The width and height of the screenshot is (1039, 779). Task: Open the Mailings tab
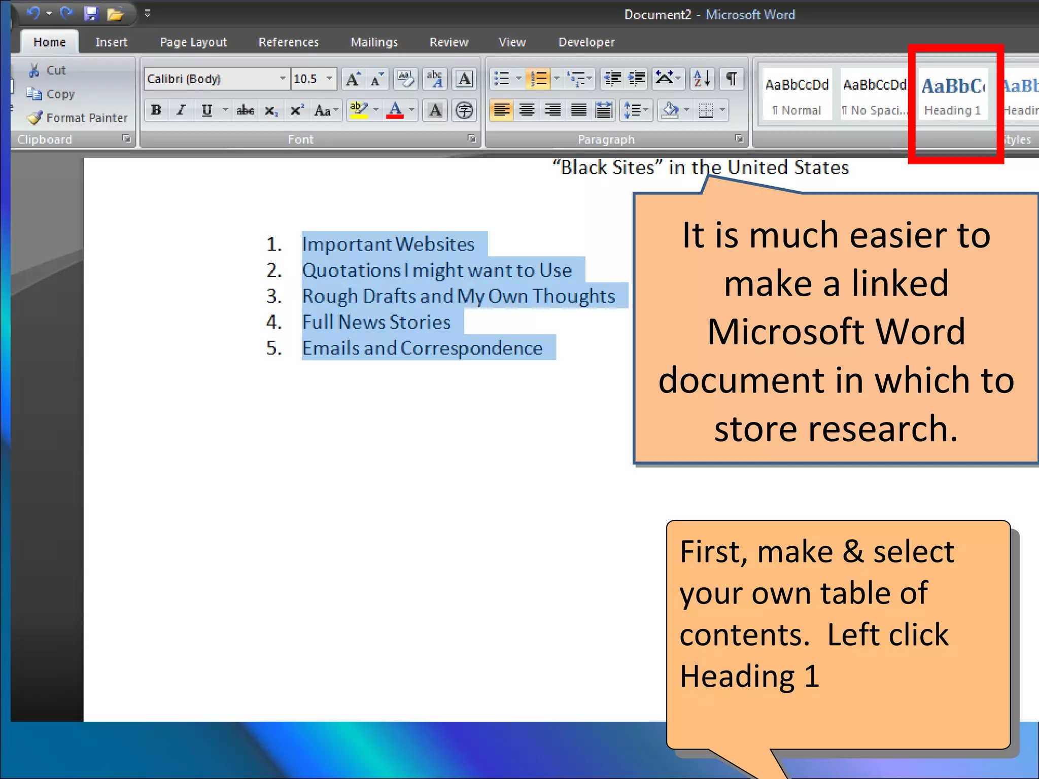[x=374, y=42]
